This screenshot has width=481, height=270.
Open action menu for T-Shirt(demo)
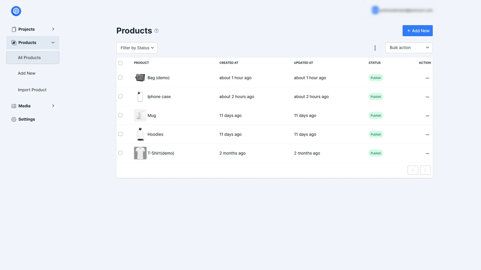427,154
